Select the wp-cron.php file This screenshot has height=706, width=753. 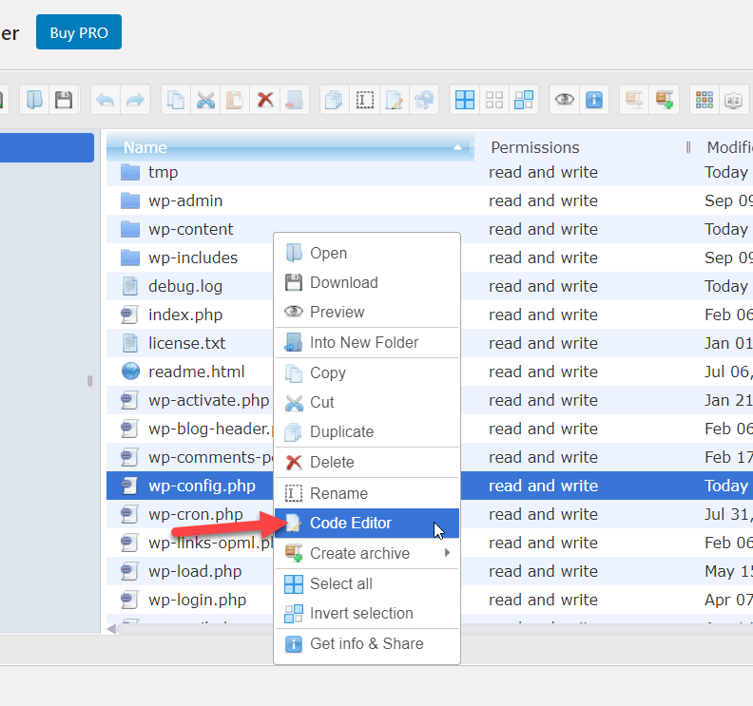(x=195, y=514)
